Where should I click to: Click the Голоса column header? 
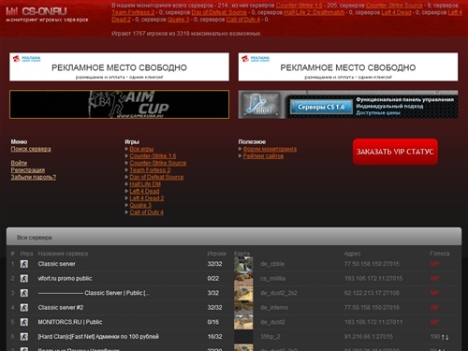click(x=440, y=254)
